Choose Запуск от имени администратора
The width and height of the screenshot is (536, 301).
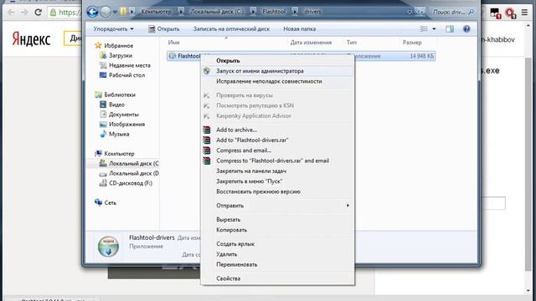[277, 71]
